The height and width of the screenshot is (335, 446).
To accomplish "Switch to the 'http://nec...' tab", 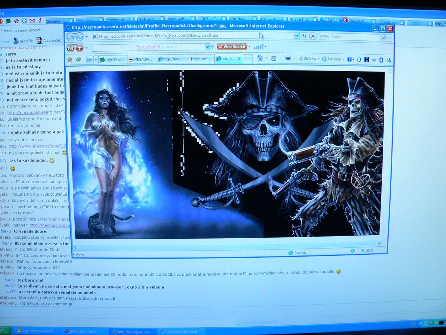I will point(171,59).
